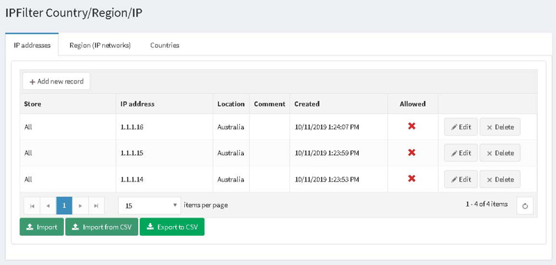556x265 pixels.
Task: Edit the 1.1.1.16 record
Action: [x=461, y=127]
